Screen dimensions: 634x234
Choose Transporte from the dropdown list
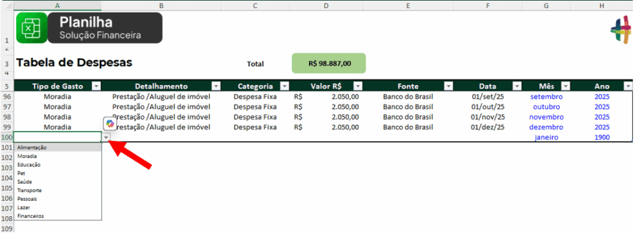(x=58, y=190)
